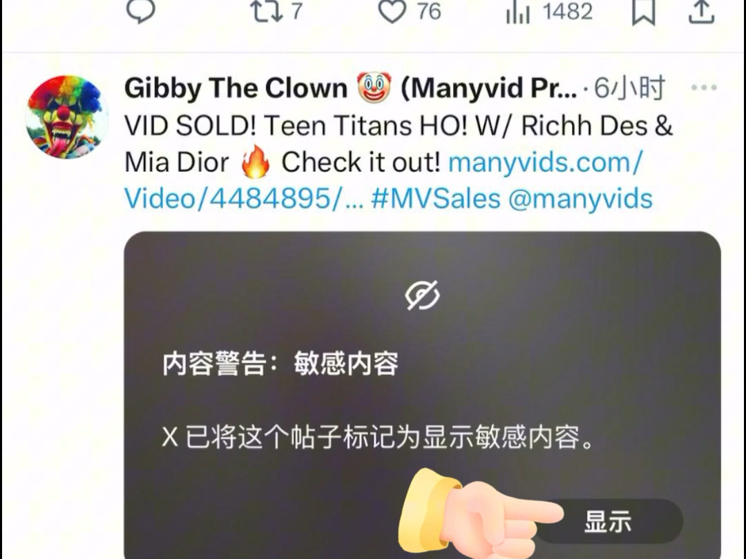The image size is (746, 559).
Task: Open view analytics bar chart icon
Action: [518, 12]
